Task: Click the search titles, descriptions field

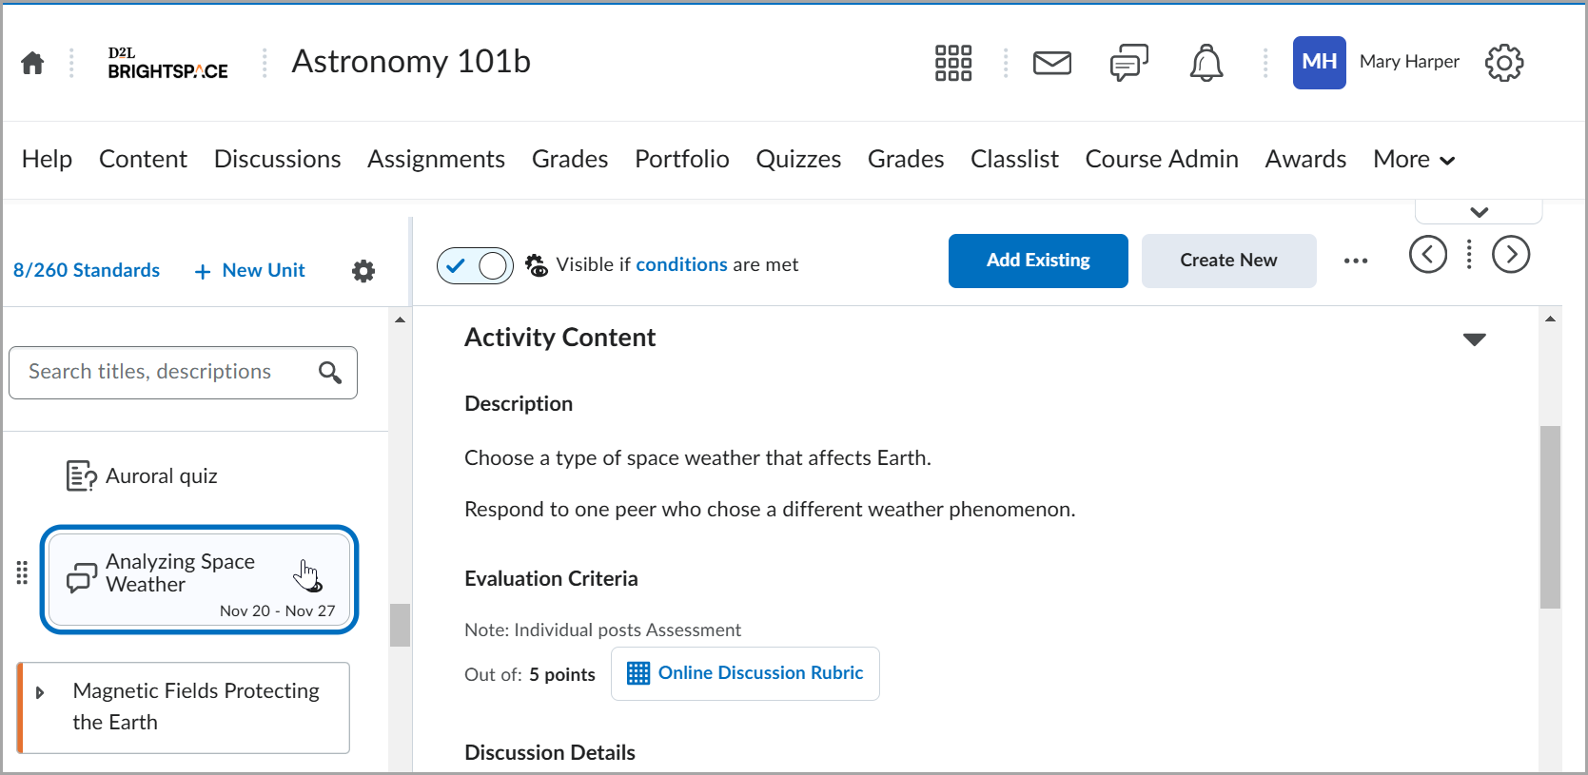Action: pos(167,372)
